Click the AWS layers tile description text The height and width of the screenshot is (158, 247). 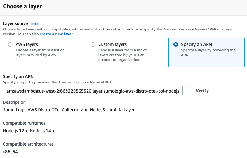tap(40, 53)
